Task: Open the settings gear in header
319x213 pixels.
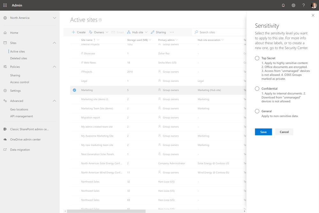Action: (293, 5)
